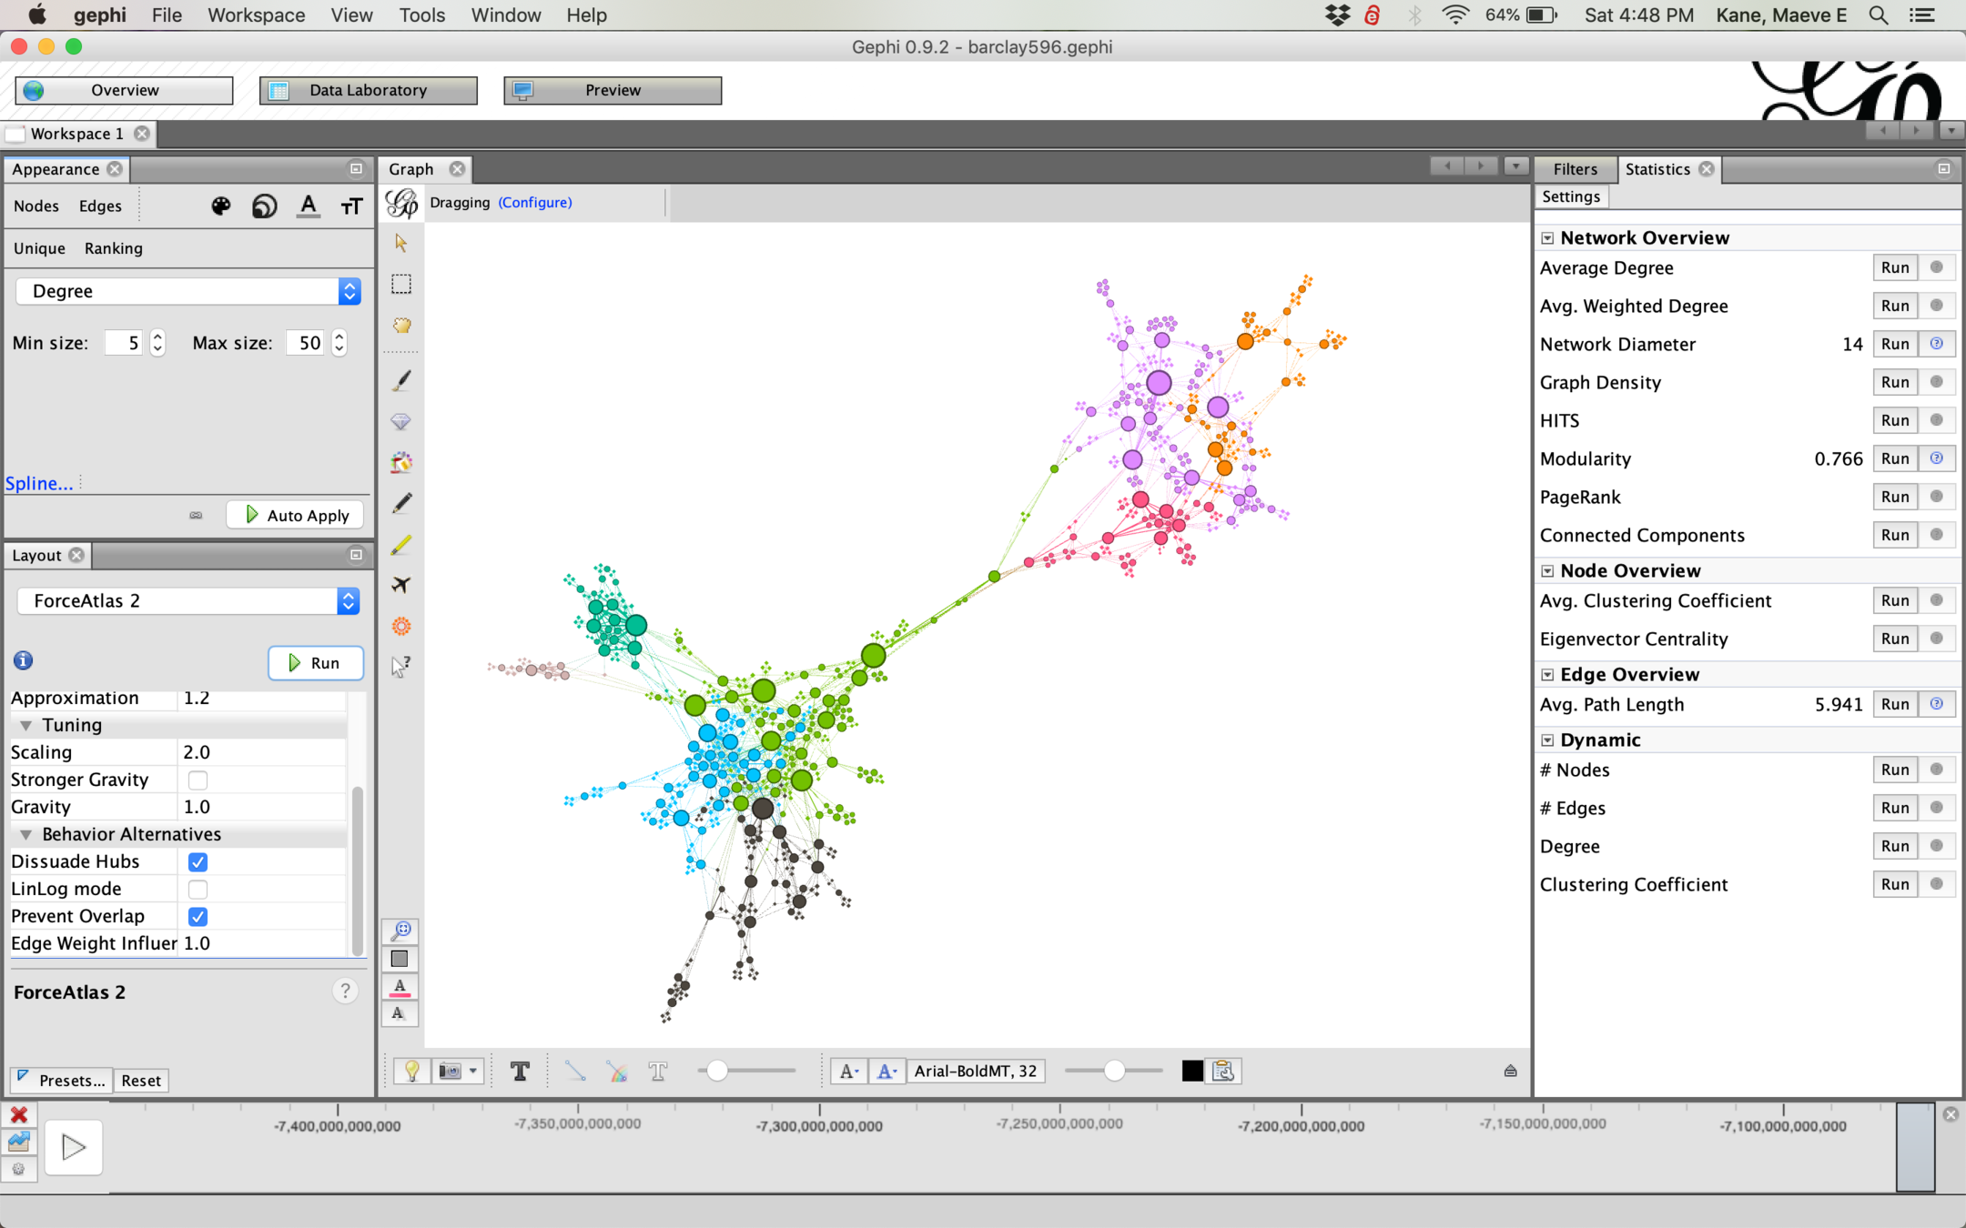Toggle show node labels T icon

pos(520,1072)
